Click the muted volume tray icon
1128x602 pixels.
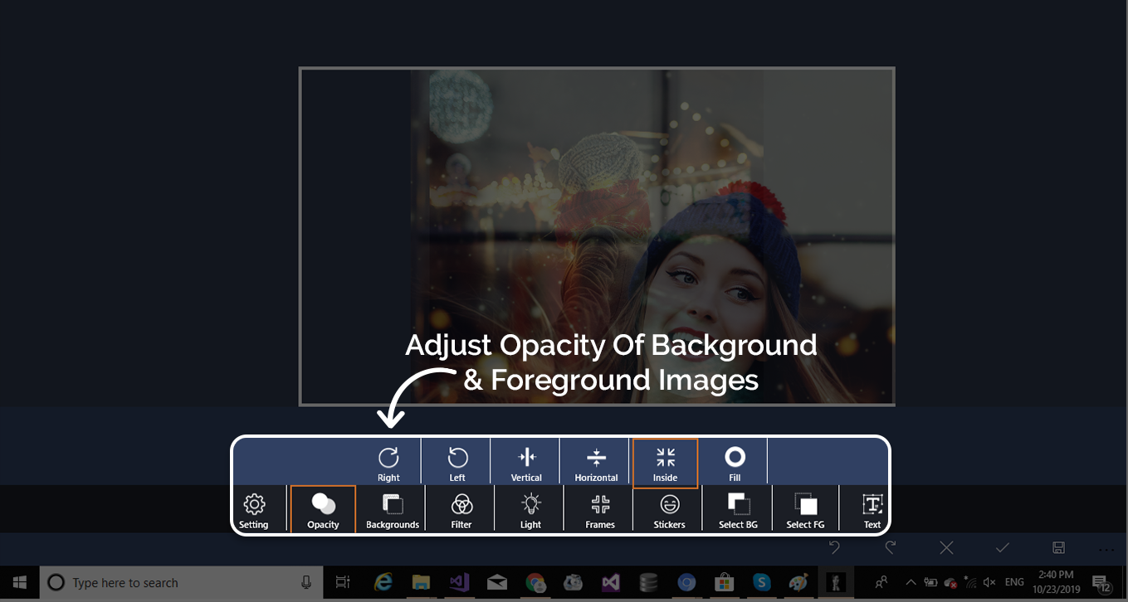989,583
